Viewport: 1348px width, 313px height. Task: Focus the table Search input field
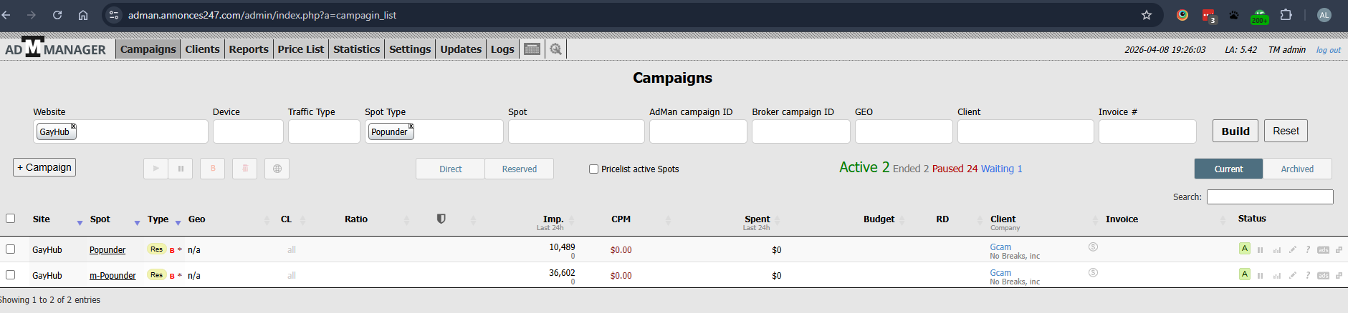1270,197
